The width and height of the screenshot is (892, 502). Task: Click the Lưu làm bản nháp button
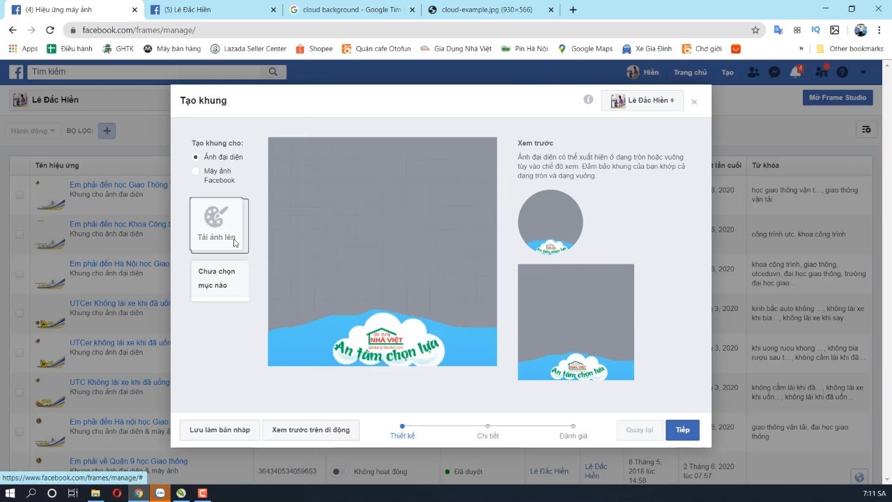pos(220,430)
